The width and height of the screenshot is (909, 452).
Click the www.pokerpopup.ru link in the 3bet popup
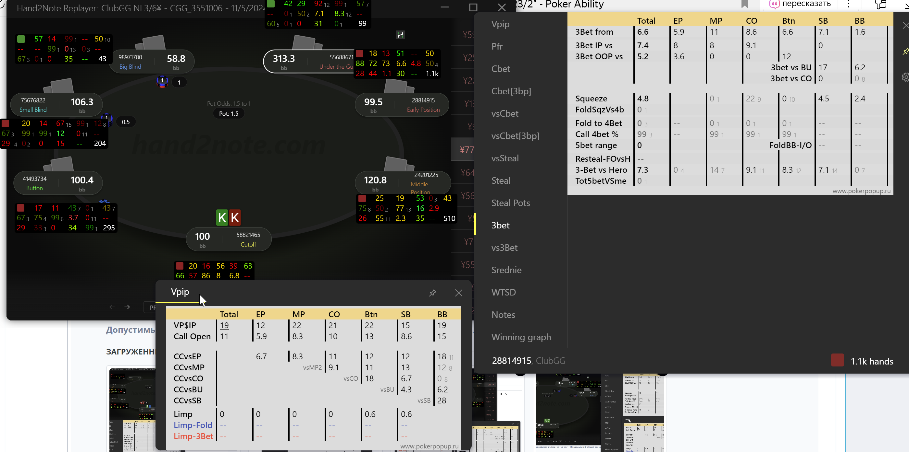pyautogui.click(x=861, y=191)
